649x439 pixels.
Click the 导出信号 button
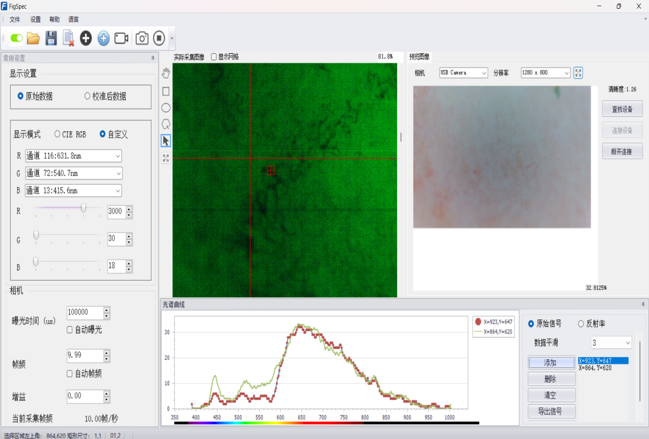(552, 411)
